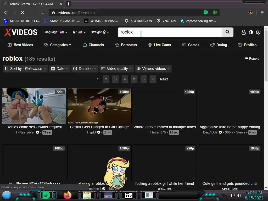
Task: Expand the Categories menu
Action: 58,45
